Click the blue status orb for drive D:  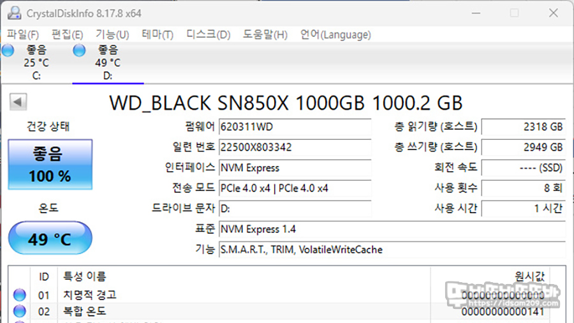pos(79,50)
